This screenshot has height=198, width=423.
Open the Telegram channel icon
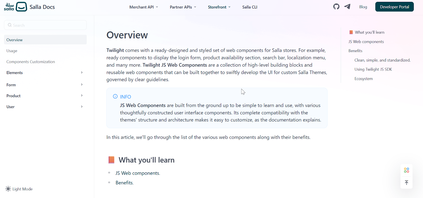pos(347,7)
